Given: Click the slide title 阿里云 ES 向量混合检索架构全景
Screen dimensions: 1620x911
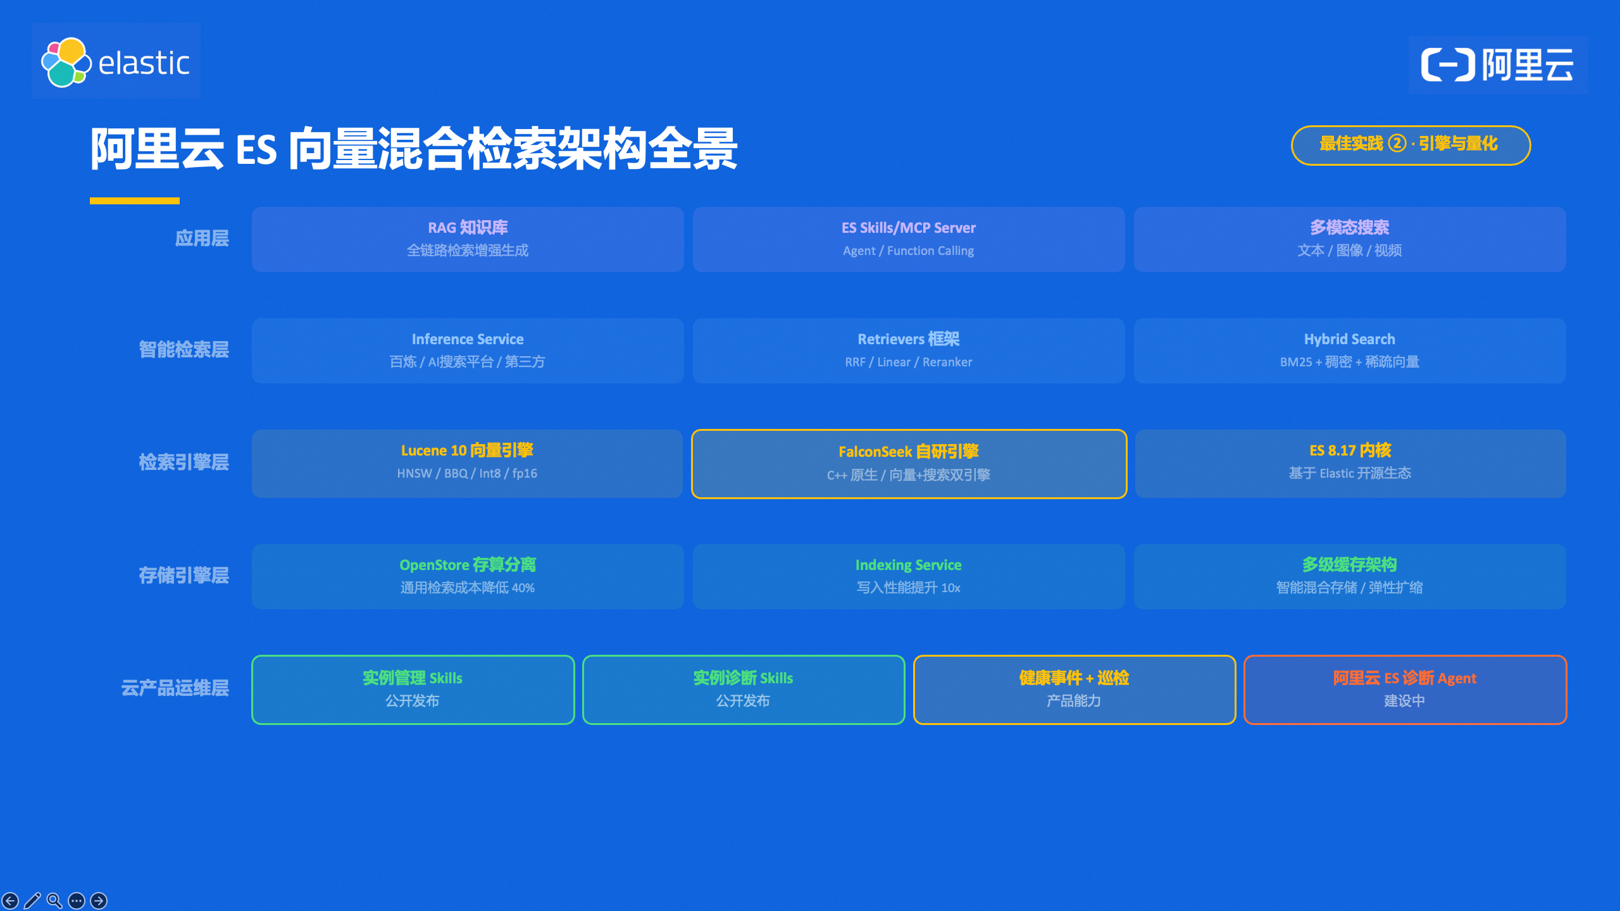Looking at the screenshot, I should click(414, 149).
